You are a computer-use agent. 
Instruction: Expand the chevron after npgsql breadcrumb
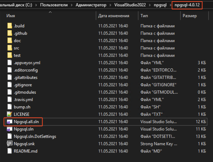click(x=170, y=5)
